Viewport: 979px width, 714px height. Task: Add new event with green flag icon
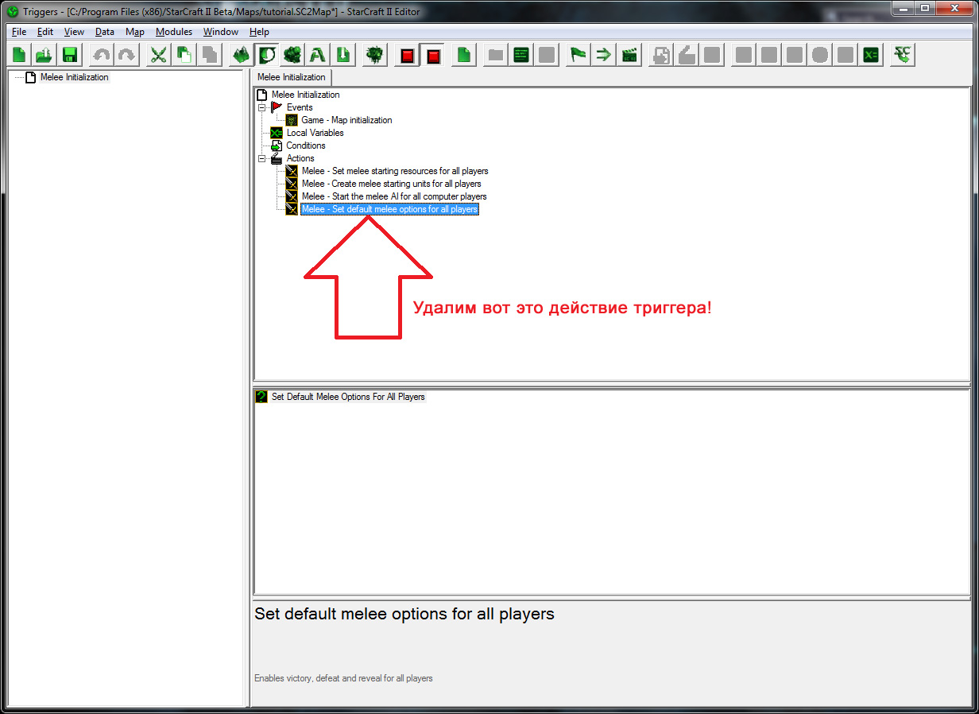578,55
